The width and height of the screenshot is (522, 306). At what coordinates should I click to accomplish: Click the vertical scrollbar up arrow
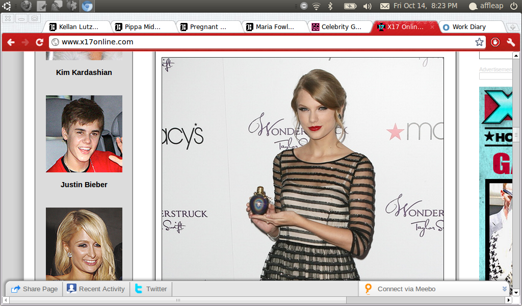[516, 56]
